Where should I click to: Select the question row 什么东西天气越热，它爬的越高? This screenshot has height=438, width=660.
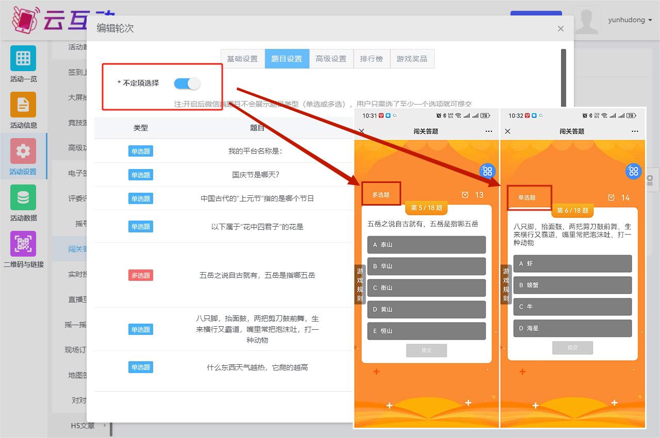(x=257, y=367)
